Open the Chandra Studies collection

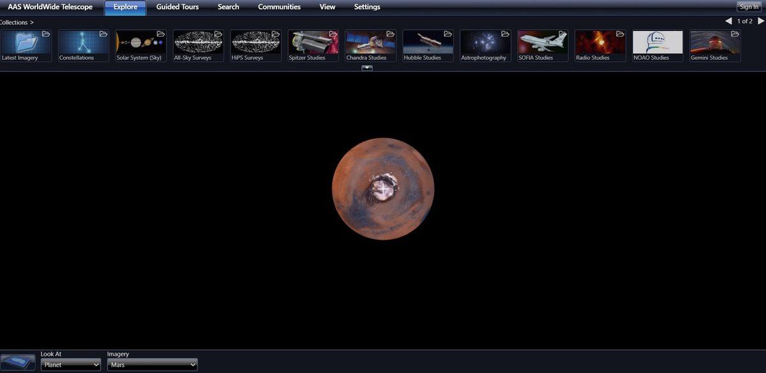coord(371,45)
